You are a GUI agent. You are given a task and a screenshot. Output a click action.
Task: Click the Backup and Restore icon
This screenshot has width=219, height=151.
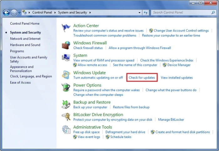[66, 104]
